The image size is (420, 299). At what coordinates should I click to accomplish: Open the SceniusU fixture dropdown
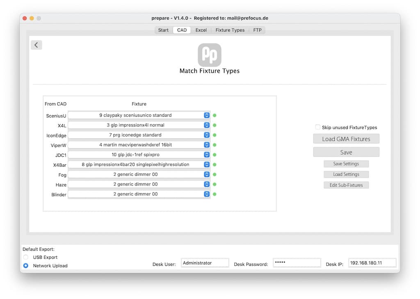click(139, 116)
